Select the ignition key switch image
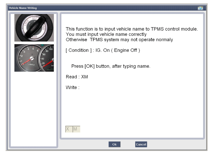The image size is (213, 154). pos(34,28)
